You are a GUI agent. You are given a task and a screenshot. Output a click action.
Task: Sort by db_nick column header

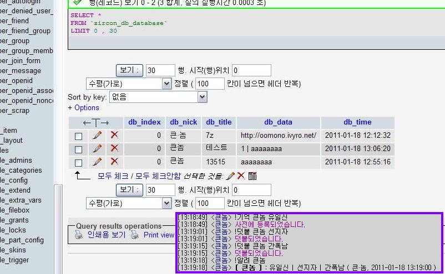pyautogui.click(x=183, y=122)
